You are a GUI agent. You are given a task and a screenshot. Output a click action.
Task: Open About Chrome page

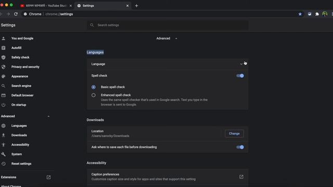[x=11, y=186]
